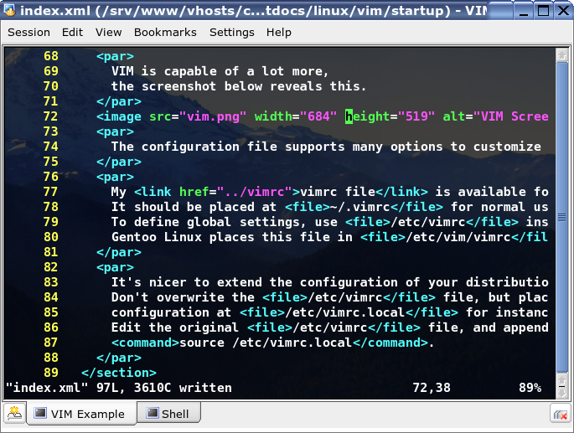Click text "Edit the original" on line 86
Screen dimensions: 574x433
(174, 327)
